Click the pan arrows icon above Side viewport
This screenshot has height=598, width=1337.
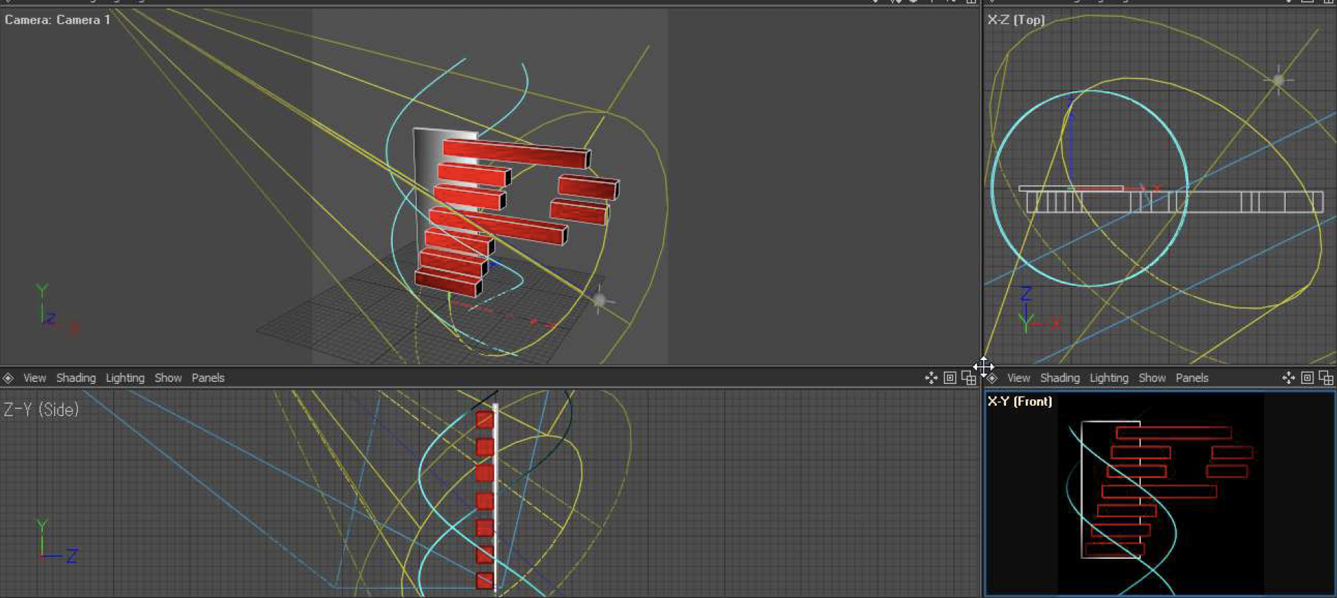pos(931,378)
